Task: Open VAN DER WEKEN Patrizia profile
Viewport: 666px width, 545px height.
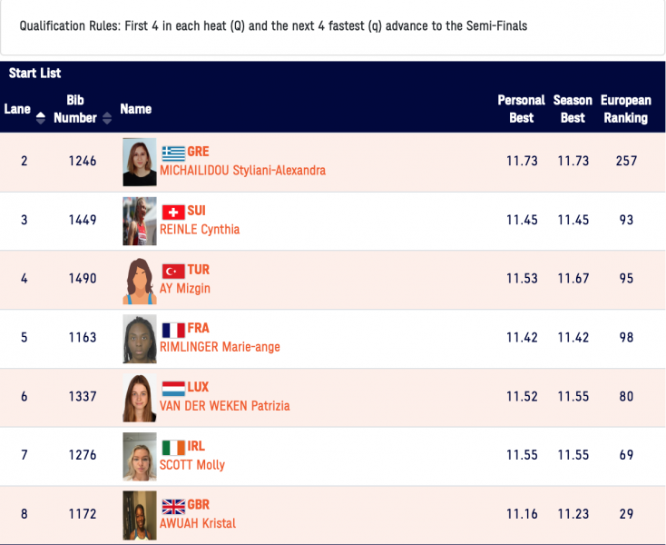Action: pos(224,405)
